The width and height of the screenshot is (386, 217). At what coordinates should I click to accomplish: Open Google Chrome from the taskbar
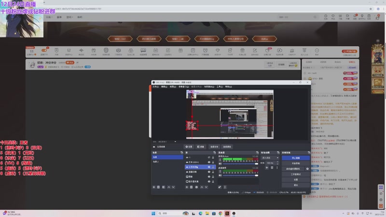point(221,213)
